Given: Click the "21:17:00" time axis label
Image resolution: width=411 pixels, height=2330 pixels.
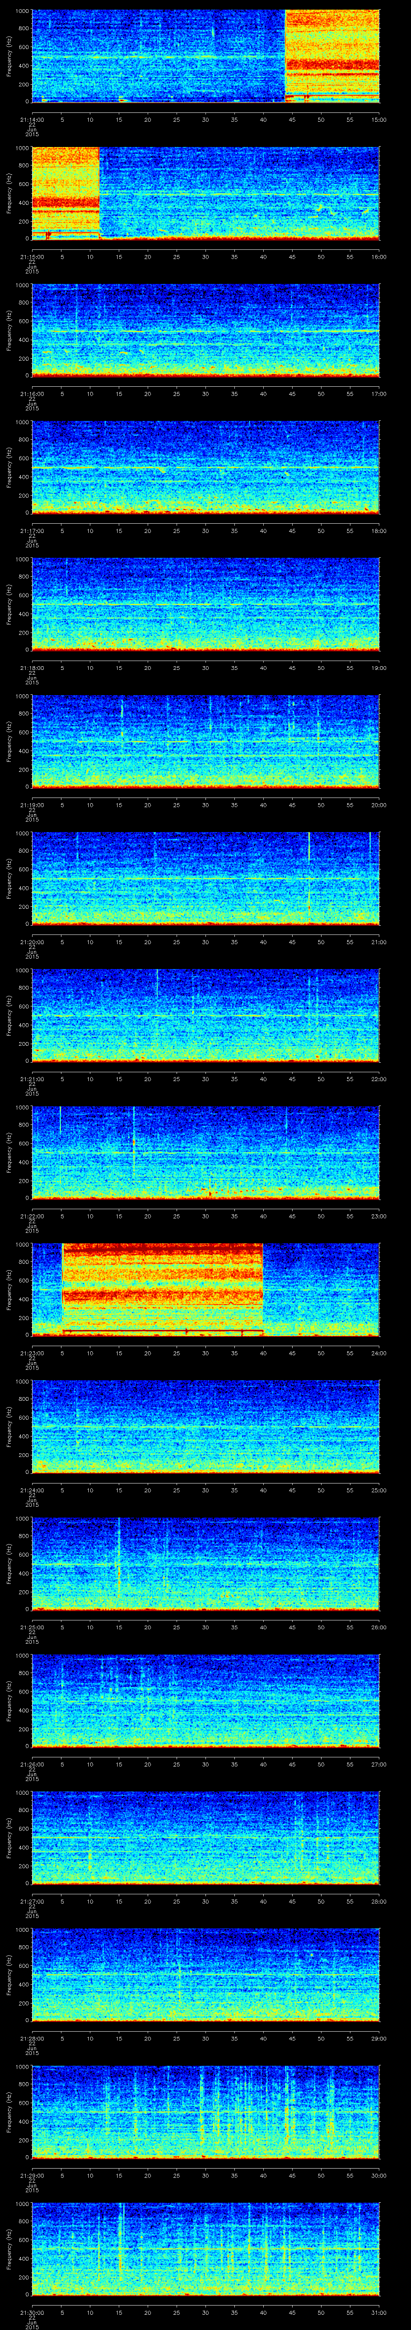Looking at the screenshot, I should coord(32,530).
